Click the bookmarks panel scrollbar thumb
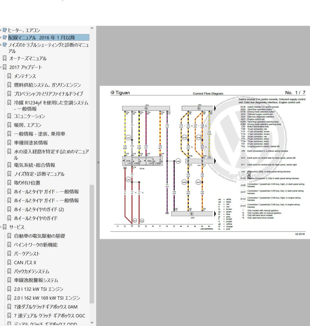The image size is (310, 326). (92, 244)
